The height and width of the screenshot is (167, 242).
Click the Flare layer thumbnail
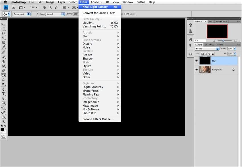coord(205,61)
